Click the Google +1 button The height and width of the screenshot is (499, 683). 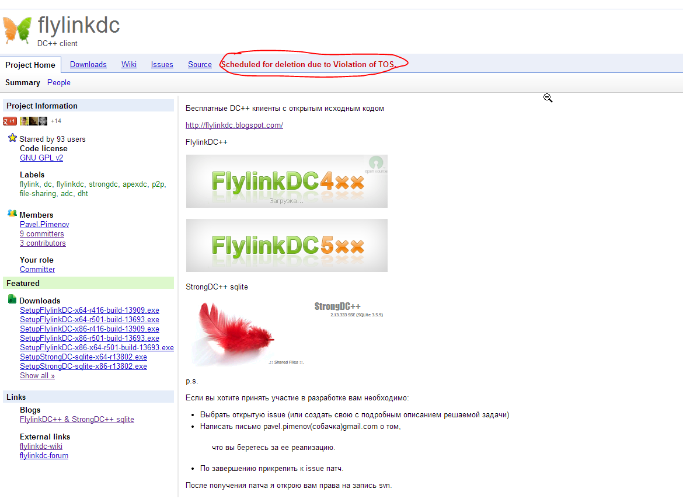tap(9, 121)
